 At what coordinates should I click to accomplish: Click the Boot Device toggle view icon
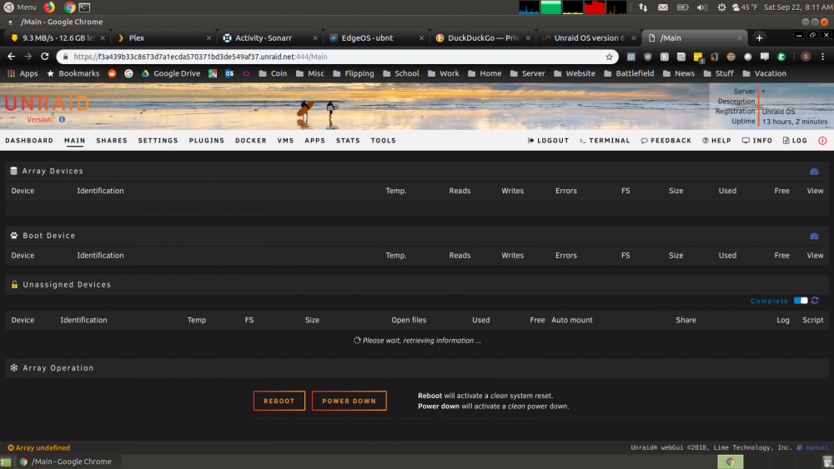tap(814, 236)
